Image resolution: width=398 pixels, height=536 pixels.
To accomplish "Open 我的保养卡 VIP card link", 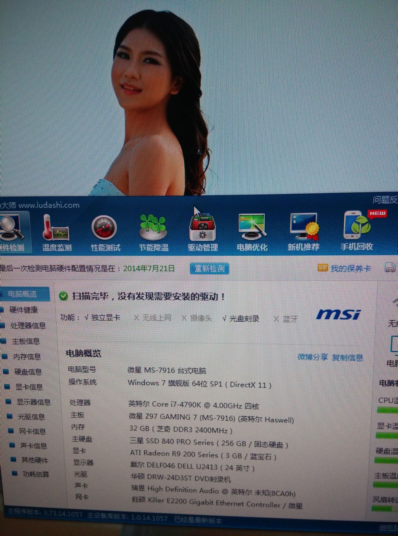I will coord(345,268).
